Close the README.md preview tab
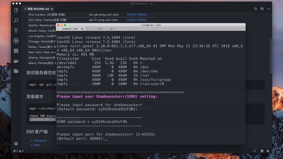The width and height of the screenshot is (283, 159). coord(52,9)
